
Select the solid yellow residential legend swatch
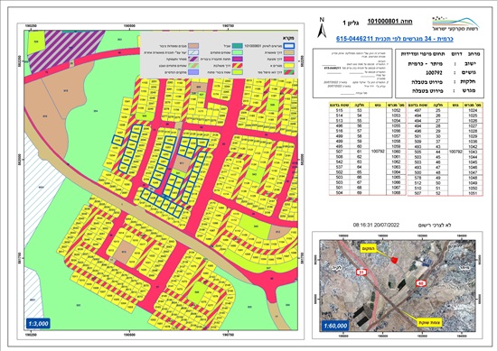point(289,66)
